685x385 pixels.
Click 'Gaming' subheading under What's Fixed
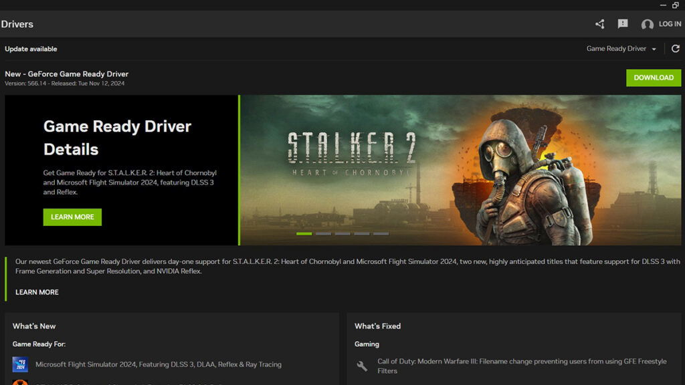click(367, 344)
